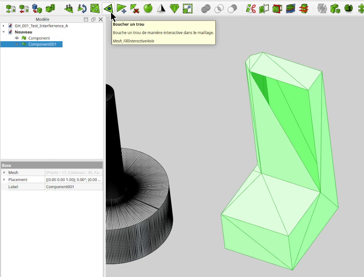Select the Nouveau document label

(x=24, y=32)
